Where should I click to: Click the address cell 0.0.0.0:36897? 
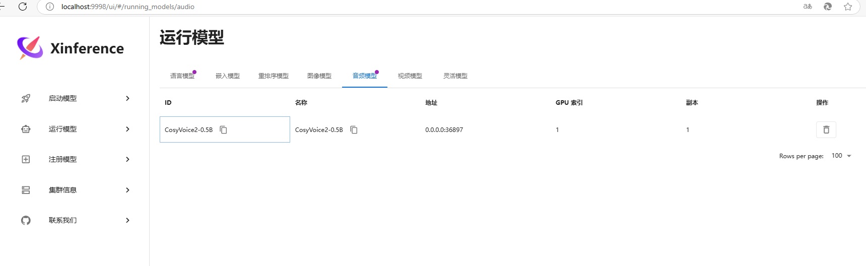click(x=444, y=130)
